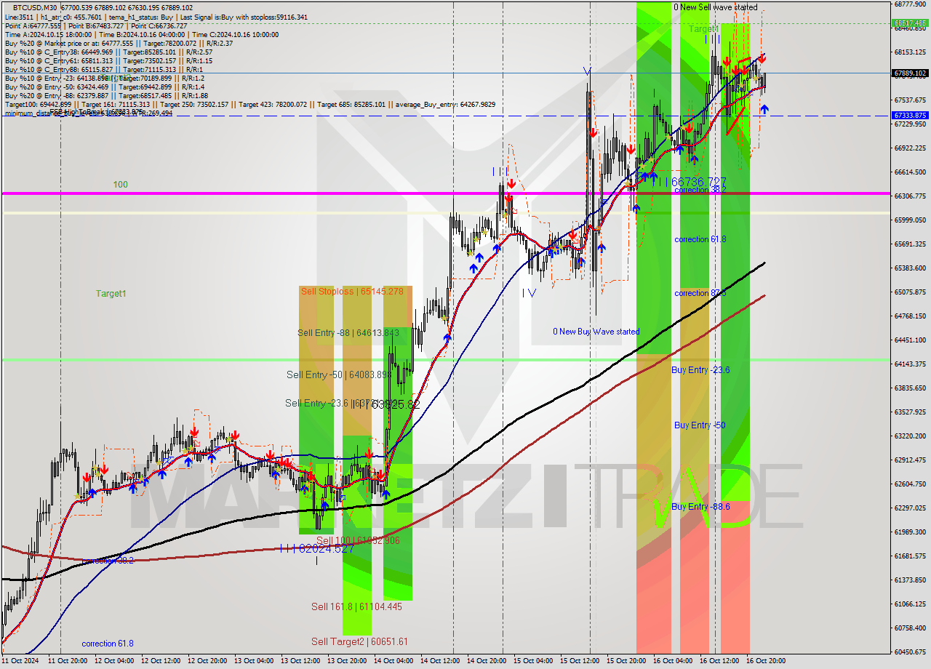Click the '0 New Buy Wave started' label
931x669 pixels.
(596, 332)
